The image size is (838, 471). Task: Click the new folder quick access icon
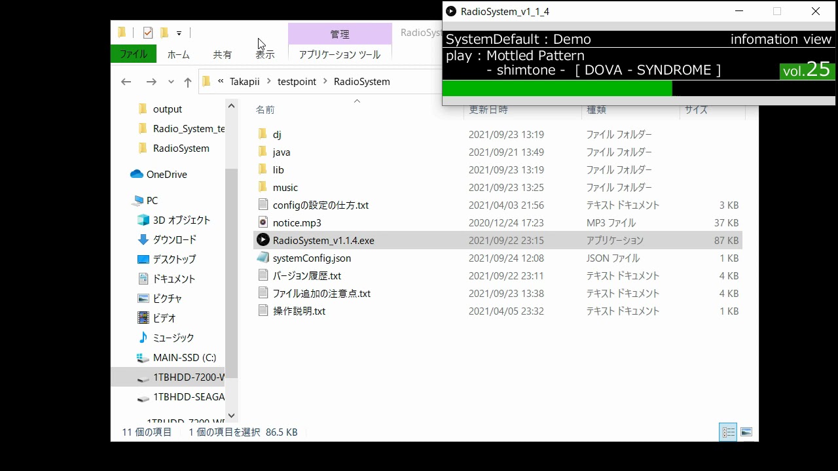point(164,33)
